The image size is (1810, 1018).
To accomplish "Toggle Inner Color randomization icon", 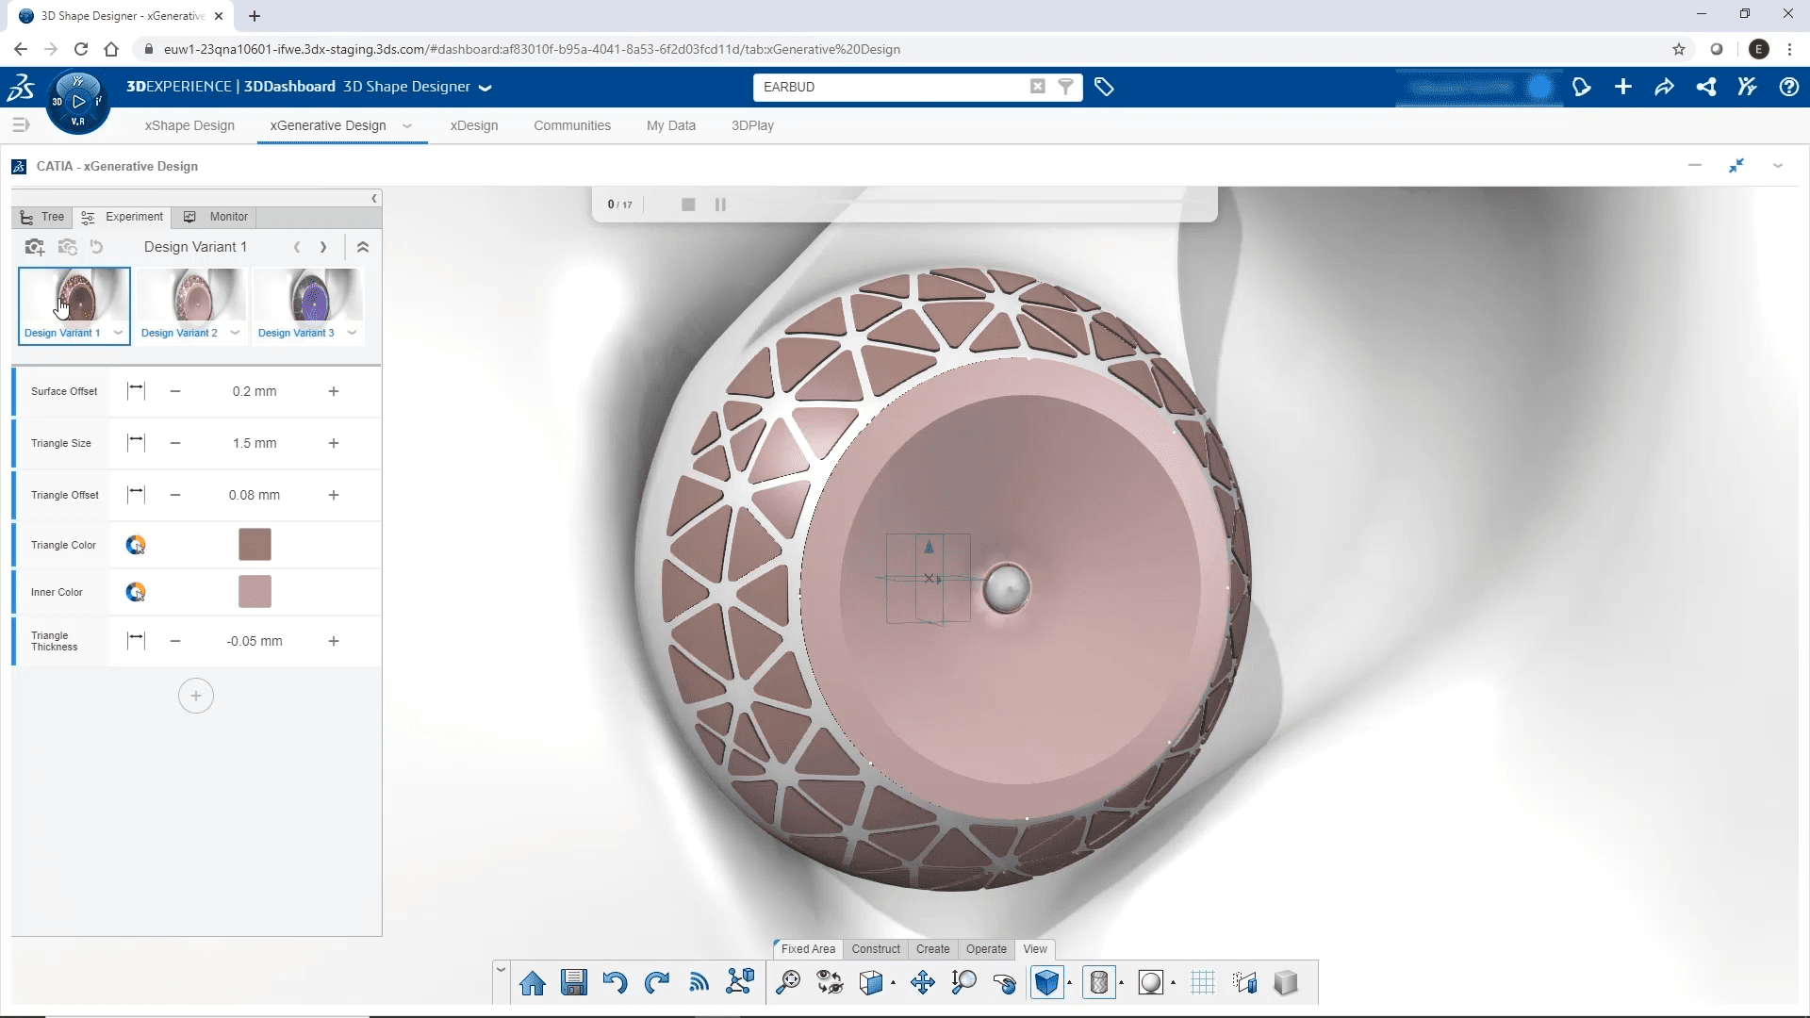I will [x=136, y=592].
